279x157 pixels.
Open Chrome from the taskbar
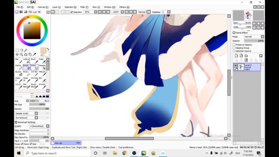click(x=125, y=153)
